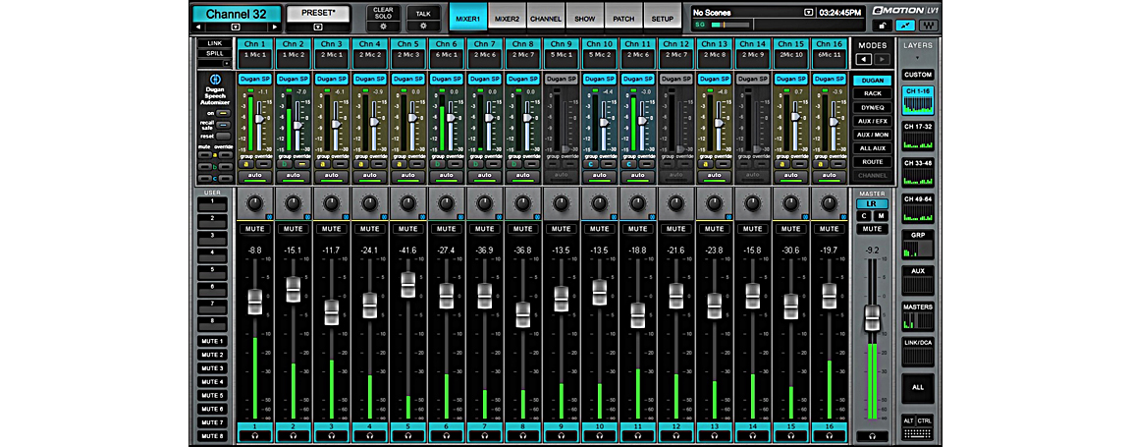Image resolution: width=1131 pixels, height=447 pixels.
Task: Go to next mode with right arrow
Action: pos(881,59)
